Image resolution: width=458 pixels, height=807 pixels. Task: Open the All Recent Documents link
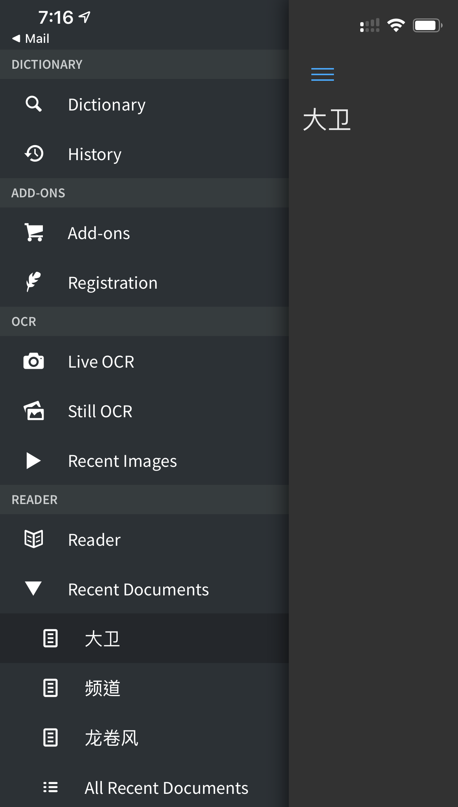click(x=166, y=788)
